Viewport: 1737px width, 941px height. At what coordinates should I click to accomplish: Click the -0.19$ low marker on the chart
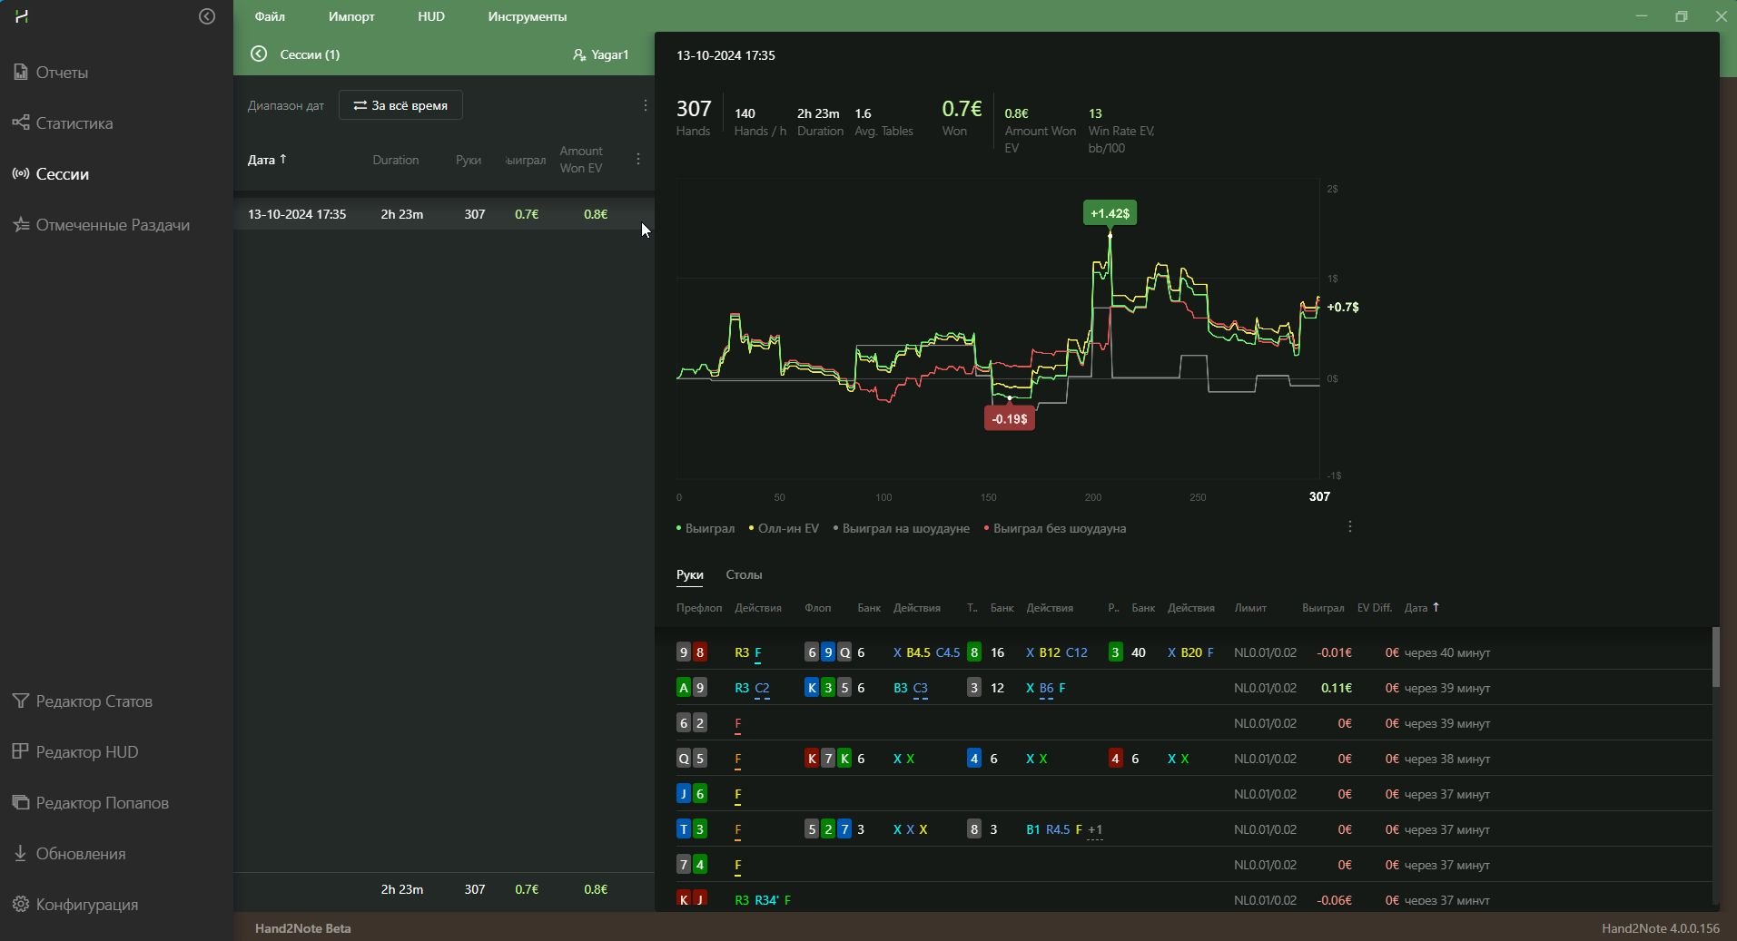coord(1010,418)
